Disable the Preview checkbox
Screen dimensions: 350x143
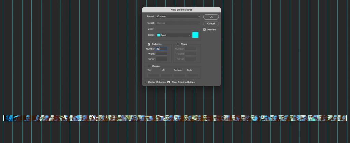[x=204, y=30]
